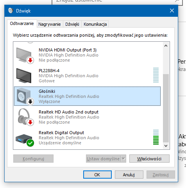Switch to the Odtwarzanie tab

(22, 23)
